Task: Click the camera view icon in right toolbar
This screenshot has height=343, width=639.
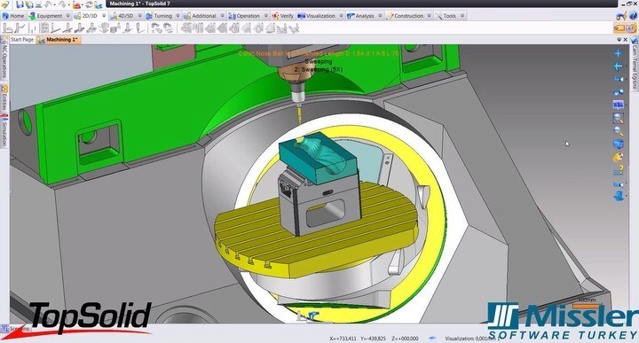Action: tap(619, 79)
